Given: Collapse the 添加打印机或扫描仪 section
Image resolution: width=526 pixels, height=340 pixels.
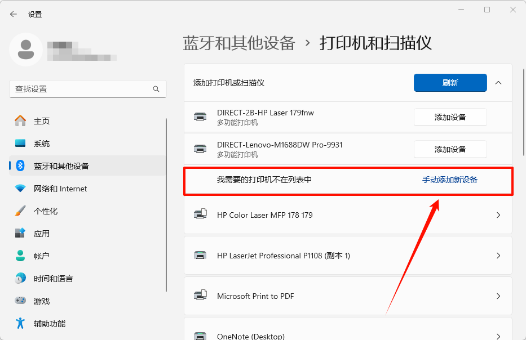Looking at the screenshot, I should click(x=498, y=83).
